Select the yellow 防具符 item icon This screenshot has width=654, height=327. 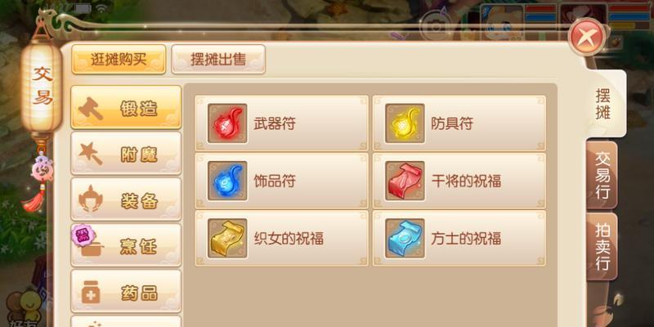click(x=405, y=123)
